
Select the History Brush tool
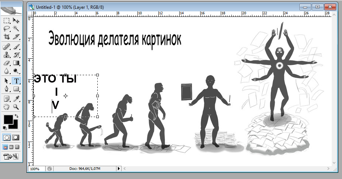point(16,55)
